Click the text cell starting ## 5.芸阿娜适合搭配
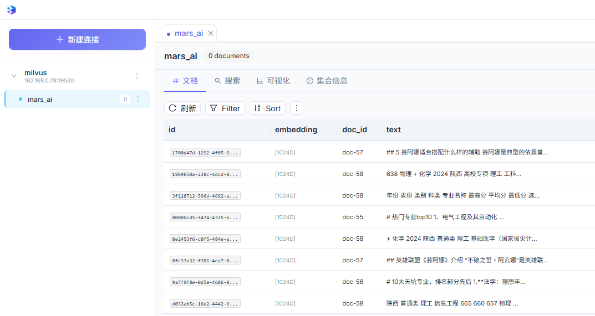This screenshot has height=316, width=595. 467,152
